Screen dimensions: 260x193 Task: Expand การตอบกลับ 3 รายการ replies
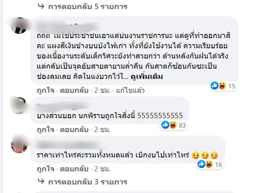point(88,182)
